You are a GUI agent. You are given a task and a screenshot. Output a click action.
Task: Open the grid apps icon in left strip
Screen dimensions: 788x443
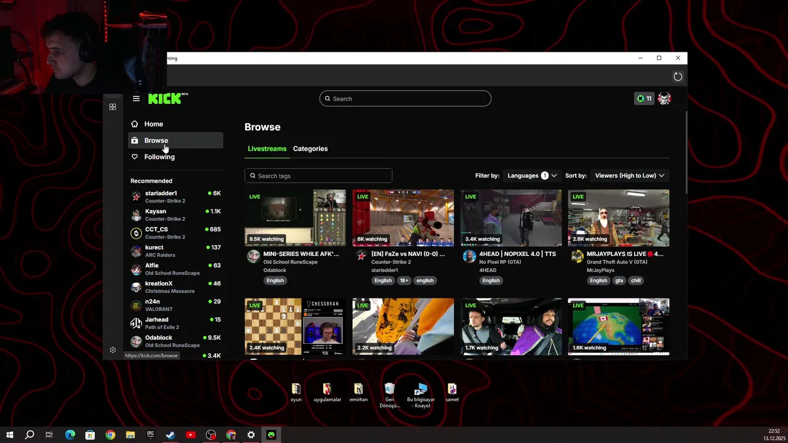[113, 107]
